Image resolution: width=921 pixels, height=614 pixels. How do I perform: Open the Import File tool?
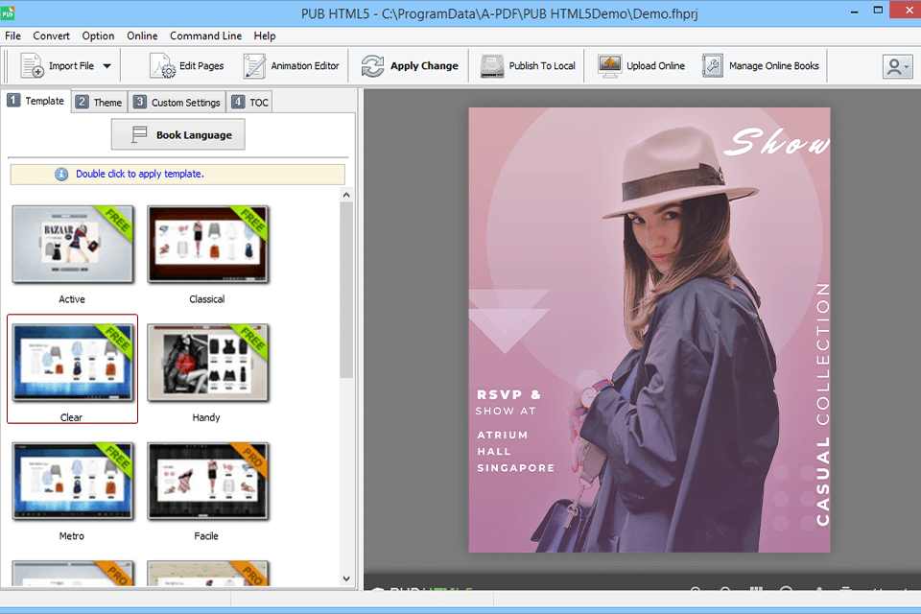[65, 66]
